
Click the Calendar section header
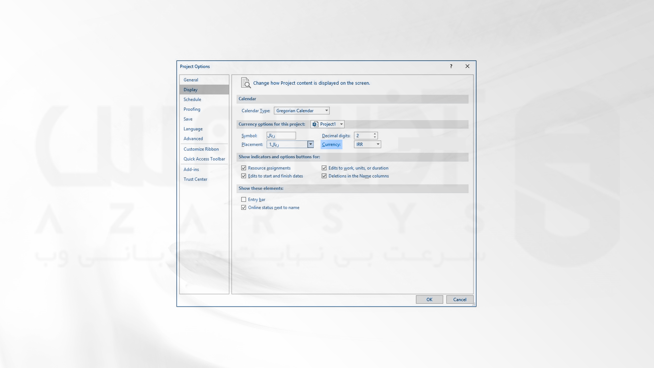pos(353,99)
